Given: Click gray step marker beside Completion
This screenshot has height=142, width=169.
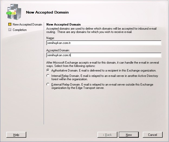Looking at the screenshot, I should 10,30.
